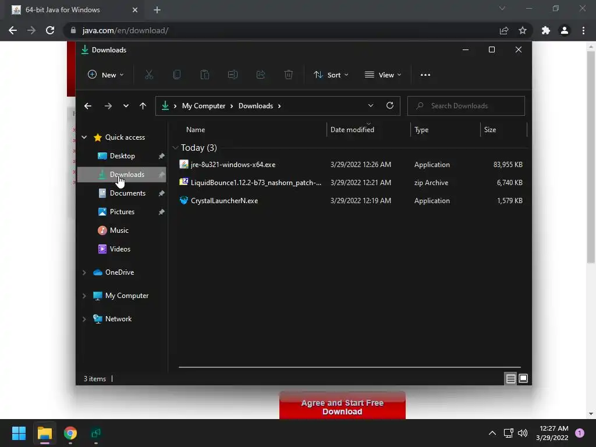Image resolution: width=596 pixels, height=447 pixels.
Task: Reload the Chrome page
Action: [50, 30]
